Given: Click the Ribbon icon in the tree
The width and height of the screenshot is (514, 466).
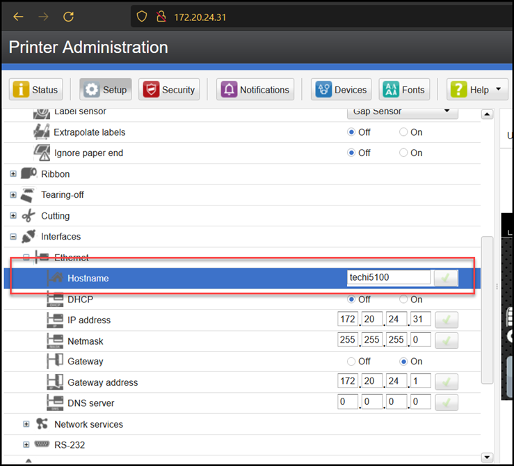Looking at the screenshot, I should pos(29,174).
